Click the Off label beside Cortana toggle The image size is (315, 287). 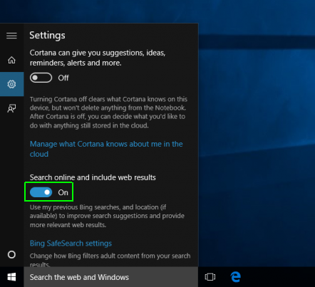(63, 78)
